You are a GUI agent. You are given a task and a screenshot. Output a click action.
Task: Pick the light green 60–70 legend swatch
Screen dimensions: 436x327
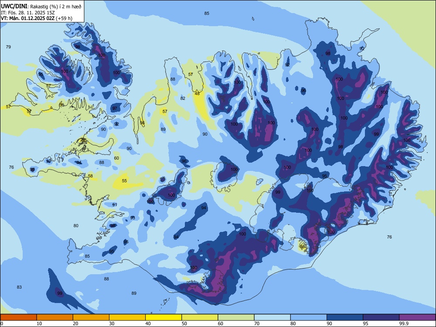click(x=236, y=317)
